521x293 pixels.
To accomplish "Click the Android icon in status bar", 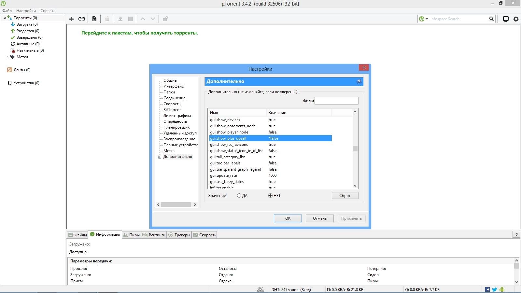I will (x=502, y=289).
